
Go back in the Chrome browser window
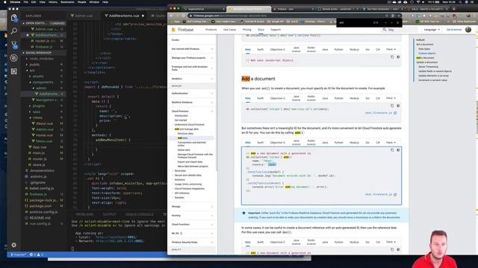[x=172, y=16]
